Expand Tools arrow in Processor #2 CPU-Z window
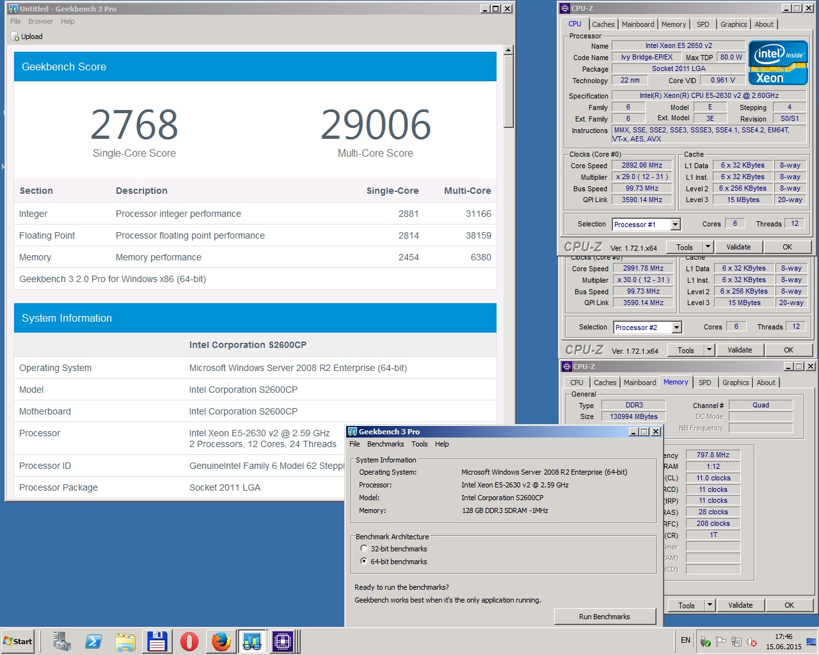Image resolution: width=819 pixels, height=655 pixels. [x=709, y=350]
